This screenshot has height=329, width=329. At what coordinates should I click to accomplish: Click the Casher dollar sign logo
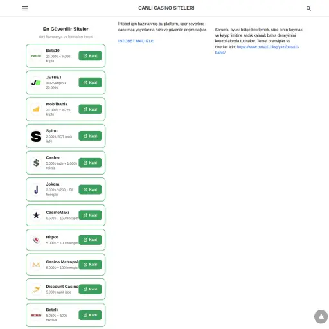(x=36, y=163)
